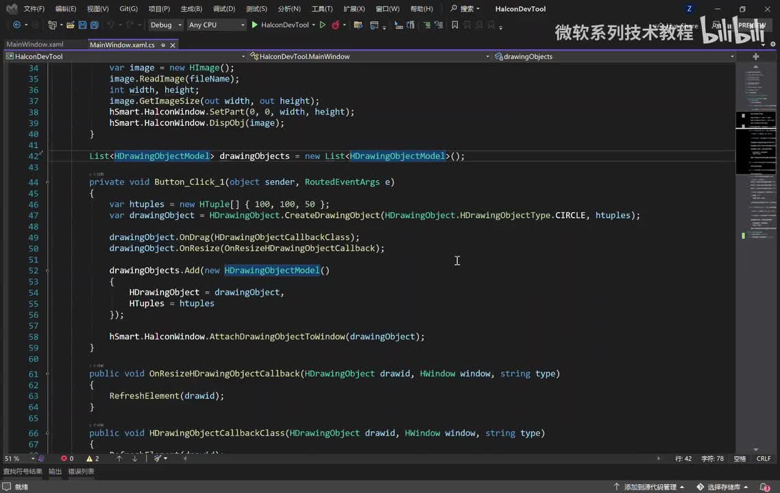
Task: Click the 行: 42 line indicator
Action: (683, 458)
